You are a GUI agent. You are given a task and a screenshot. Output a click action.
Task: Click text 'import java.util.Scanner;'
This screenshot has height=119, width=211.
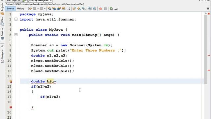[x=48, y=20]
